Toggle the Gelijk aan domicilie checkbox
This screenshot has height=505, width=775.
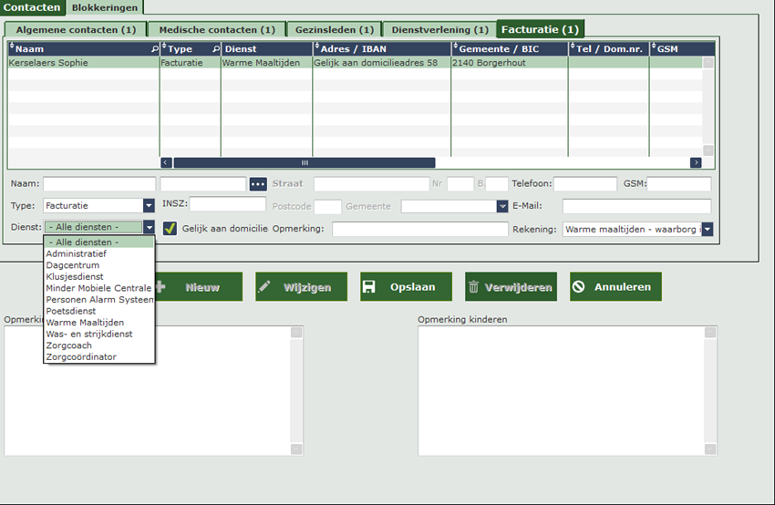pyautogui.click(x=170, y=229)
